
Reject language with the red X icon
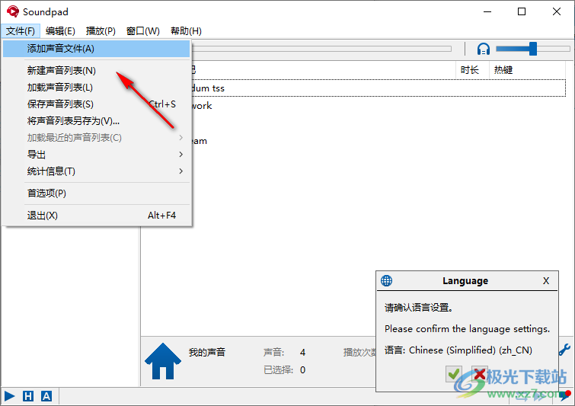click(x=479, y=374)
